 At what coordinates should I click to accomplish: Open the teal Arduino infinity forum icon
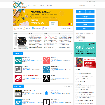click(18, 60)
